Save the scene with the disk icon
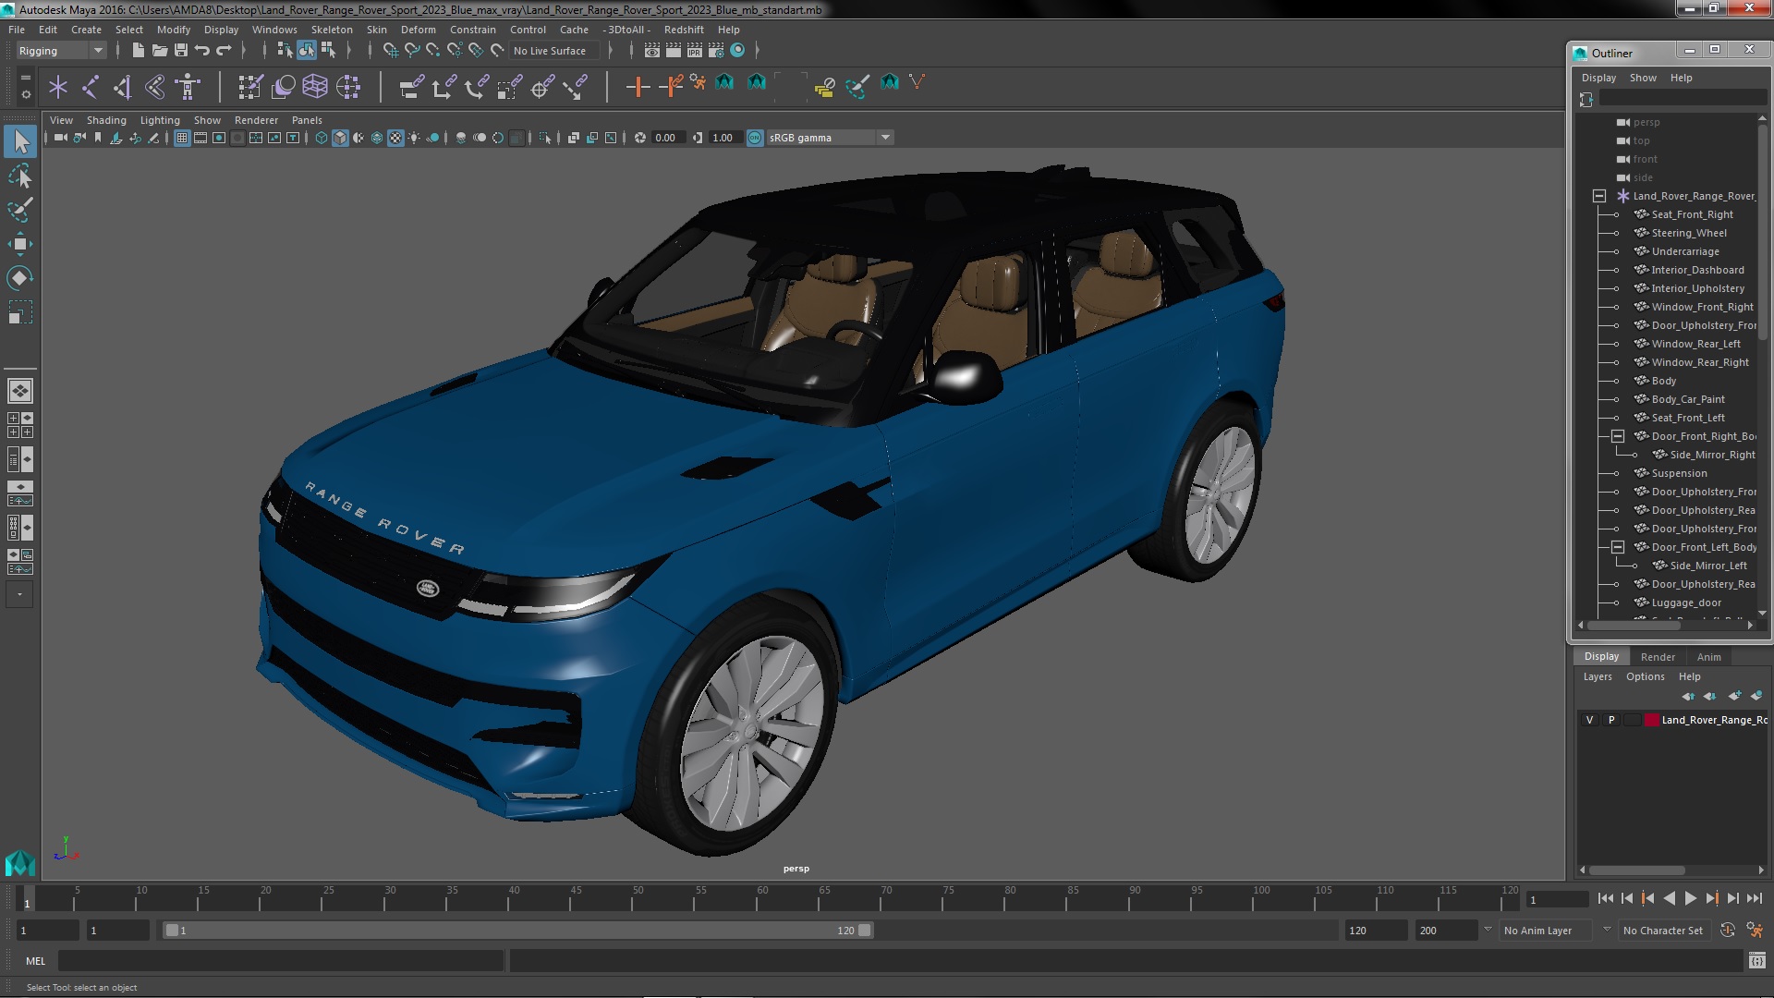 [181, 50]
